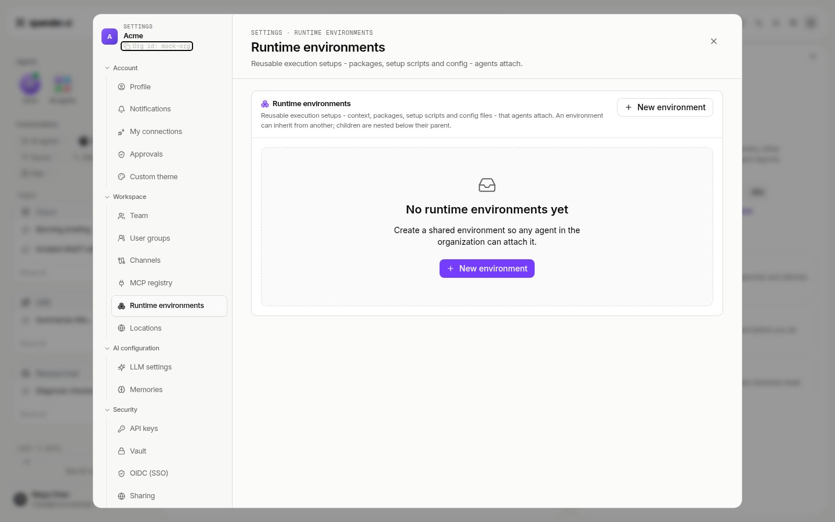Click the Notifications bell icon
Viewport: 835px width, 522px height.
point(121,109)
